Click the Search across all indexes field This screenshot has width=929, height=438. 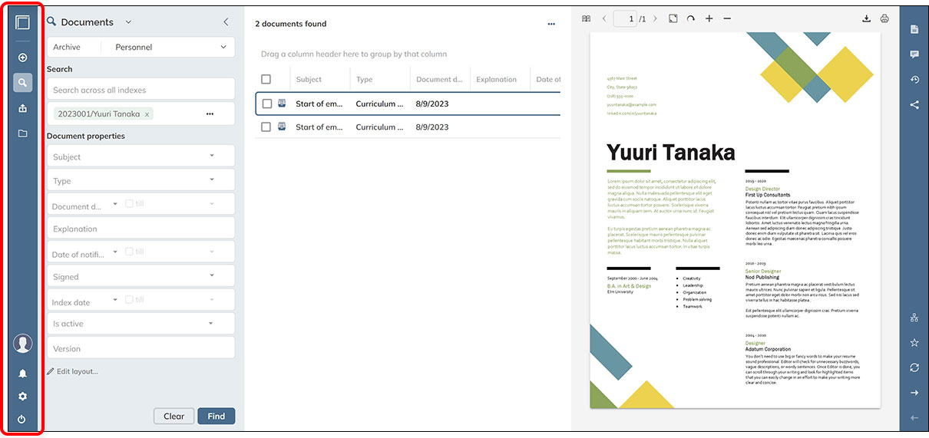point(140,90)
